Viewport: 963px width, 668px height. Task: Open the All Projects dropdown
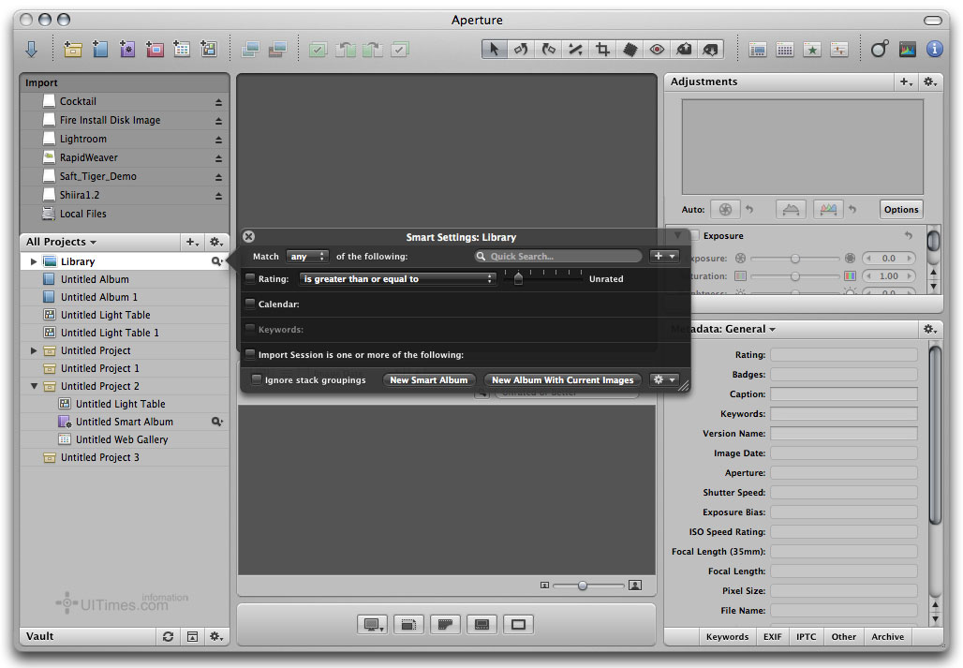pyautogui.click(x=62, y=242)
